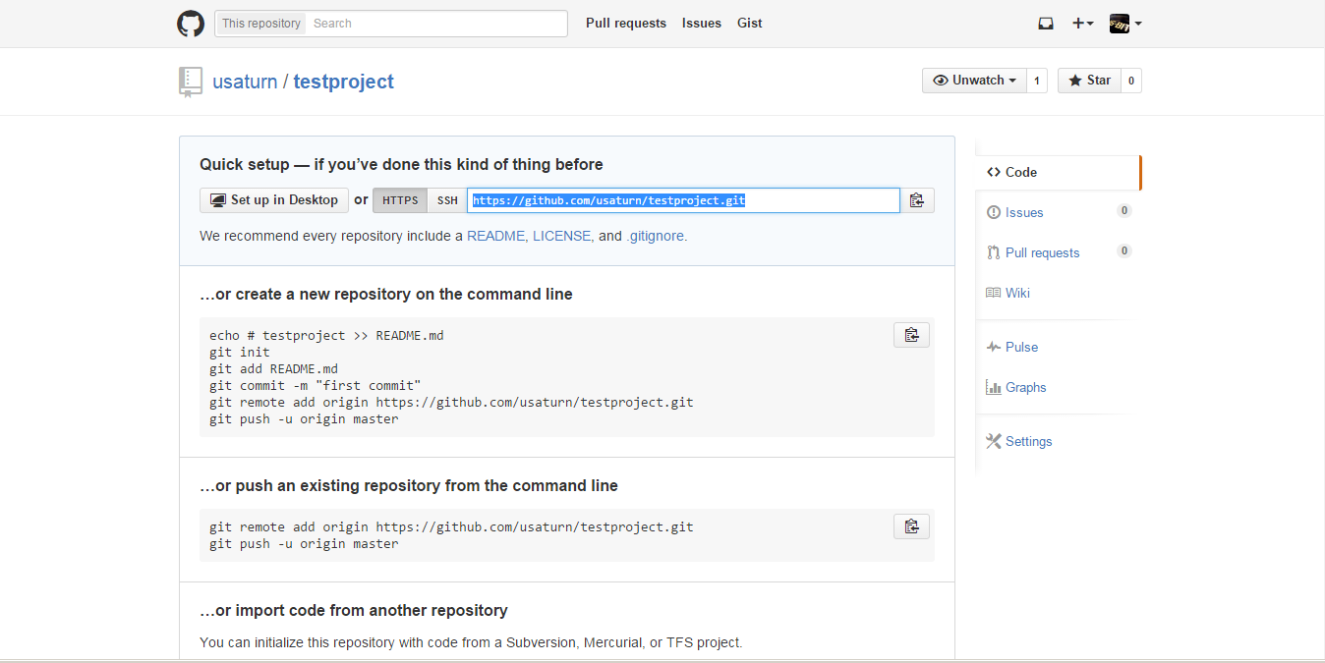Star the testproject repository
1325x663 pixels.
(x=1089, y=81)
